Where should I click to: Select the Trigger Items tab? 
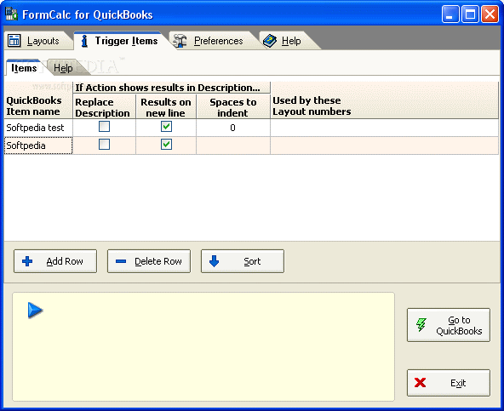coord(121,41)
